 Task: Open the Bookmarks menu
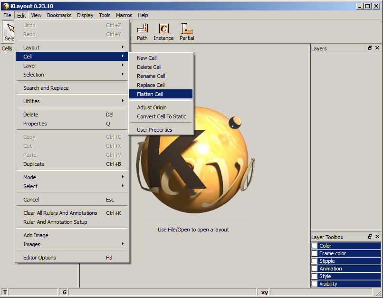point(59,15)
